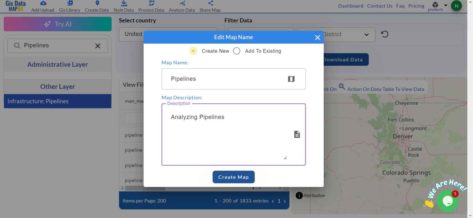Image resolution: width=473 pixels, height=218 pixels.
Task: Open the Faq link
Action: pyautogui.click(x=400, y=6)
